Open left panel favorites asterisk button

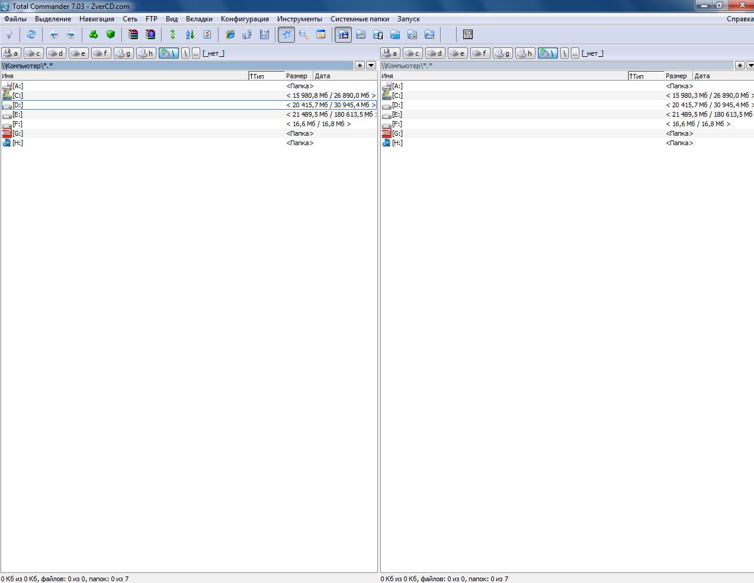pos(360,65)
